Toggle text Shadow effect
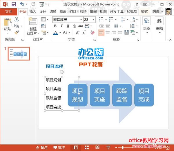 click(75, 26)
